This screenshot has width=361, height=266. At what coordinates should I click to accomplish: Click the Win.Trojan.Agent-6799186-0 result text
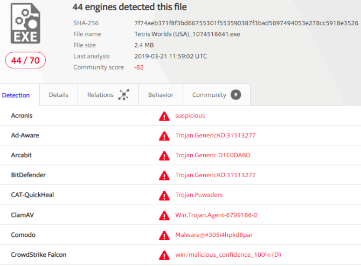[216, 215]
